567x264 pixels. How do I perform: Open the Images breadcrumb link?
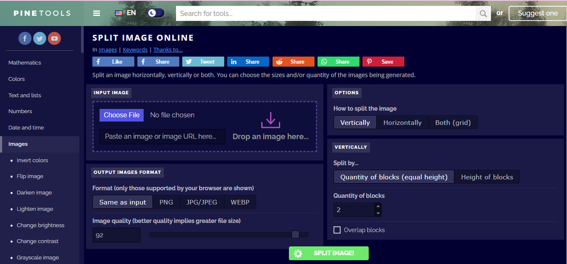[108, 50]
